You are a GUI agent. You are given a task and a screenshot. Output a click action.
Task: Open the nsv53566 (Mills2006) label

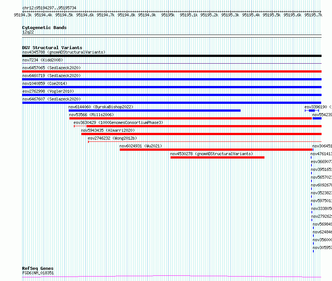click(x=91, y=115)
